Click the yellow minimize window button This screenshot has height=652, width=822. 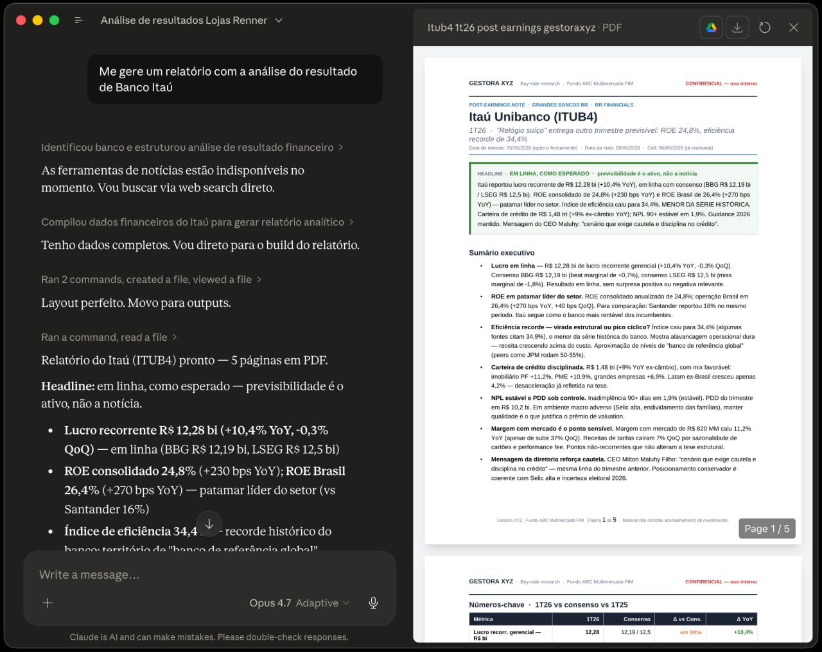coord(37,21)
